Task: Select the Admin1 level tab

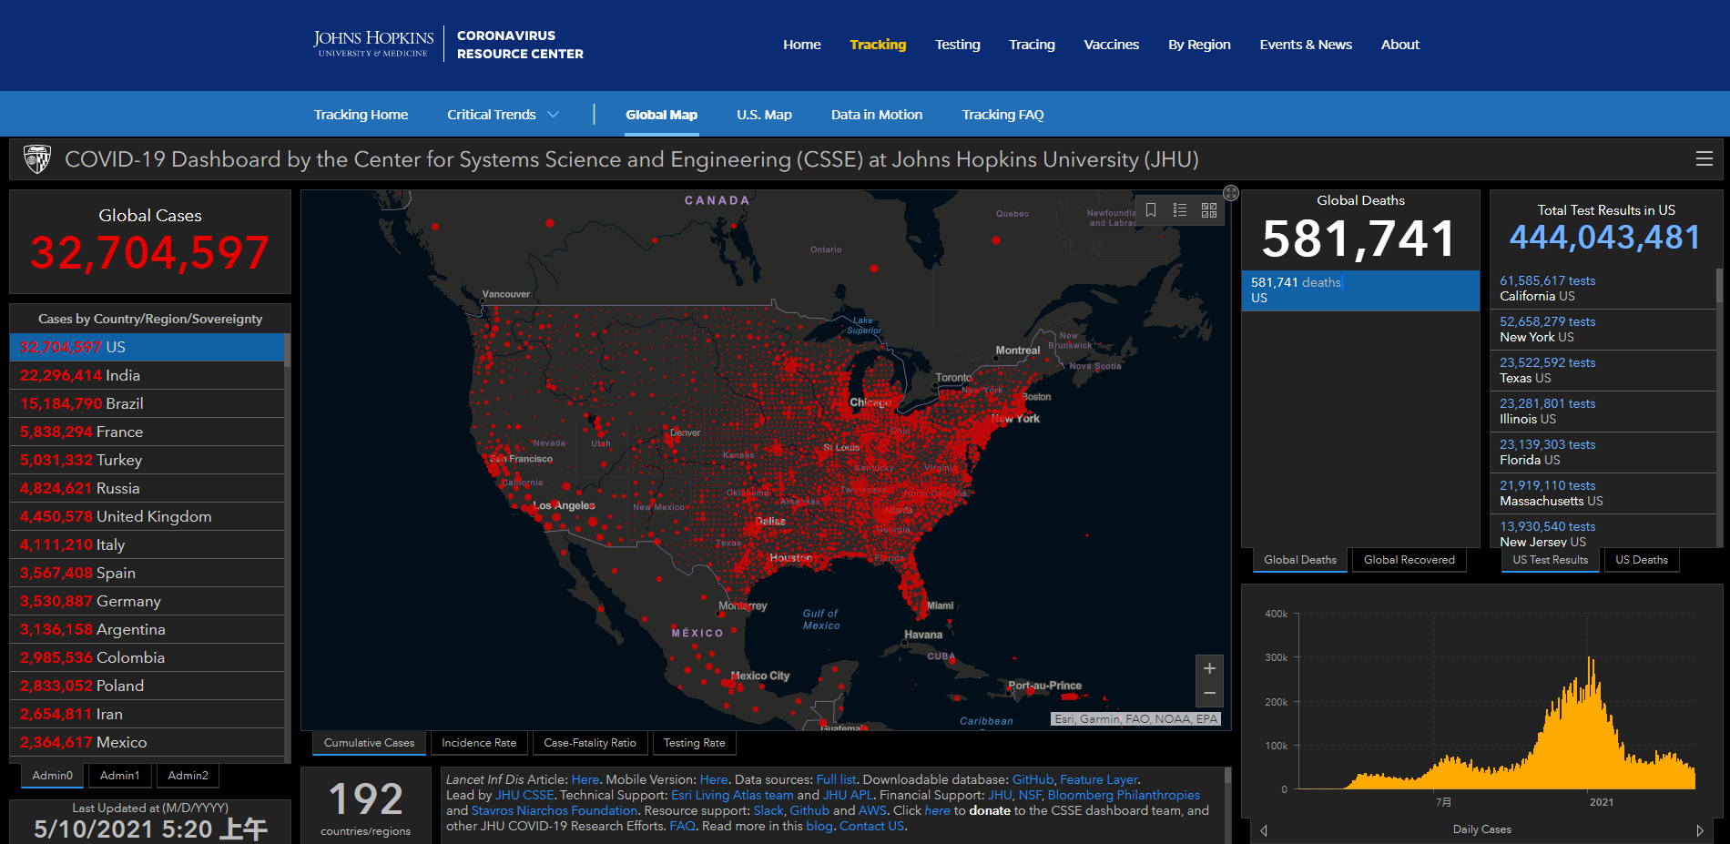Action: [x=120, y=776]
